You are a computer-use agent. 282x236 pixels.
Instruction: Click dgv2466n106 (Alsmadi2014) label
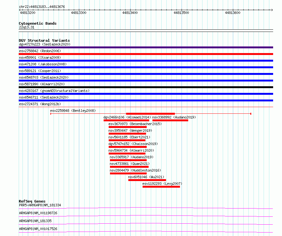127,117
